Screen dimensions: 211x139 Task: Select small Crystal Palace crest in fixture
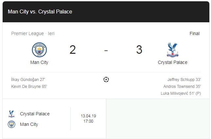click(11, 114)
